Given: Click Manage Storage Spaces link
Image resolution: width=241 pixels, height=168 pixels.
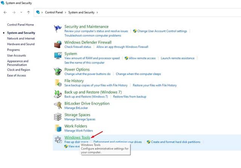Looking at the screenshot, I should tap(80, 119).
